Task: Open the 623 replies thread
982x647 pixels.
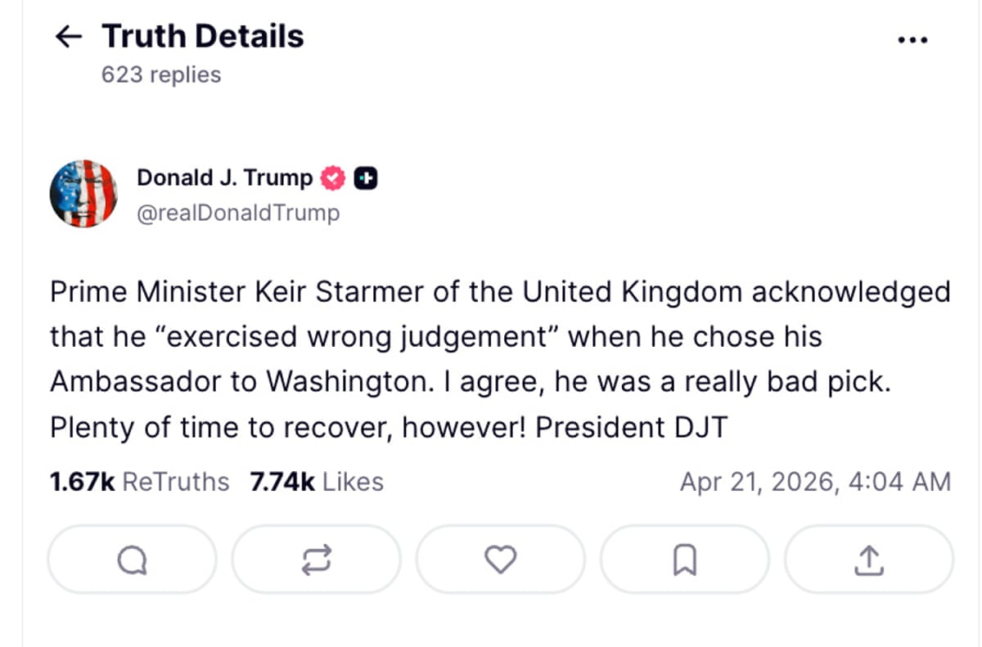Action: click(x=160, y=74)
